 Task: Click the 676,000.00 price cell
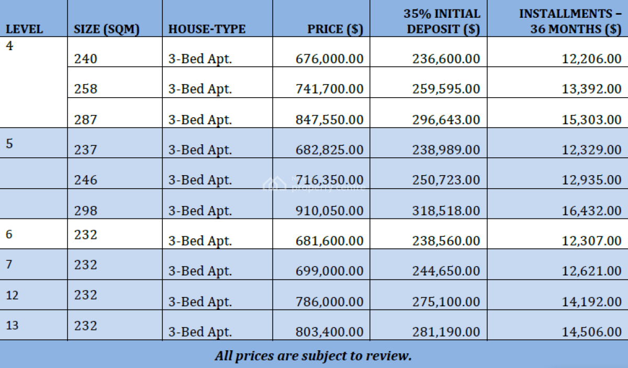coord(329,59)
